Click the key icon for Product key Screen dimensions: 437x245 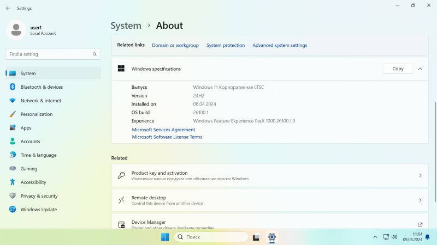121,175
